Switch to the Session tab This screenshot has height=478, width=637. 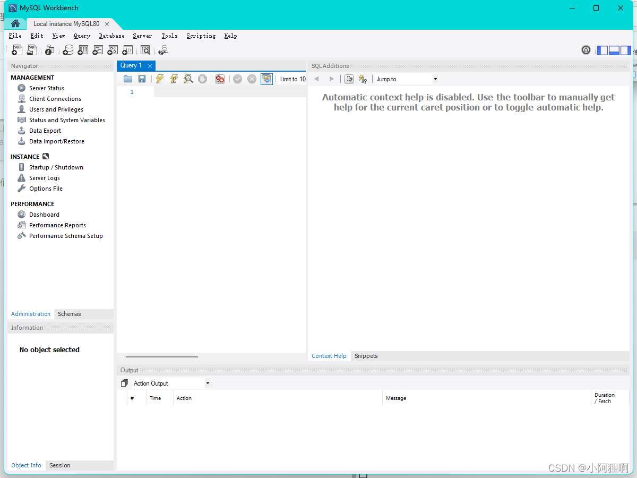coord(59,465)
